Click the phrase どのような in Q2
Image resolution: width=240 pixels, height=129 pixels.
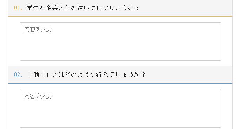tap(80, 75)
